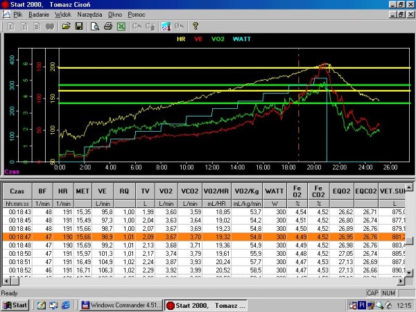Switch to Windows Commander in the taskbar
Image resolution: width=416 pixels, height=312 pixels.
coord(121,304)
